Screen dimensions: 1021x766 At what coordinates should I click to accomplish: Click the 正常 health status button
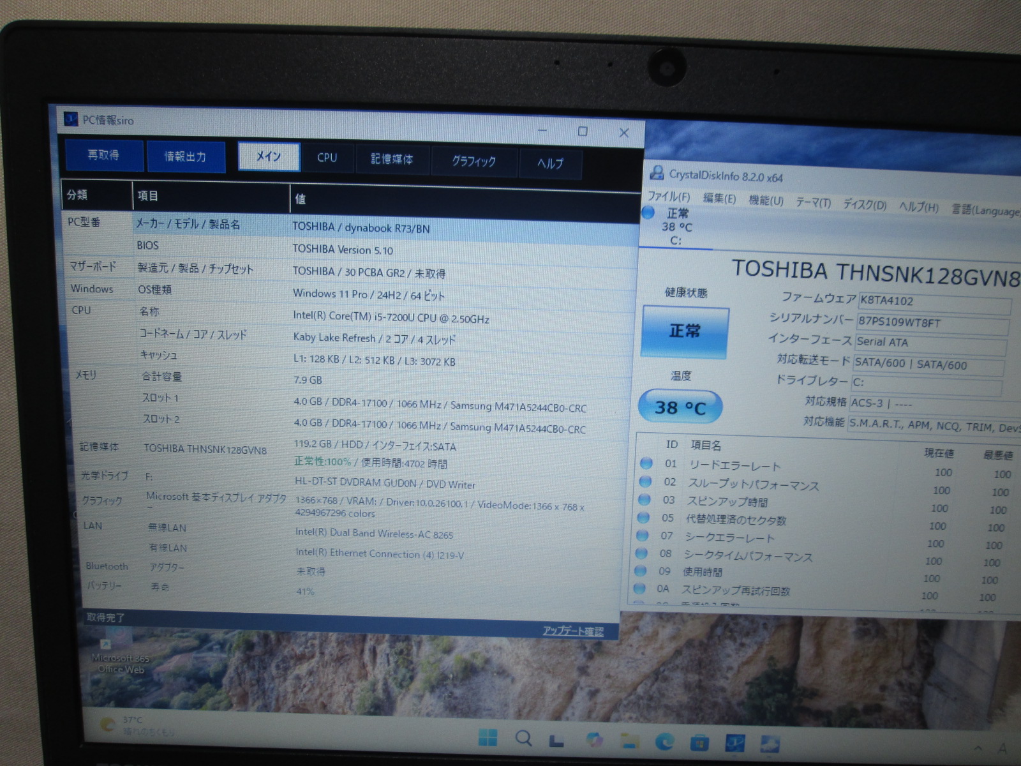pos(685,331)
